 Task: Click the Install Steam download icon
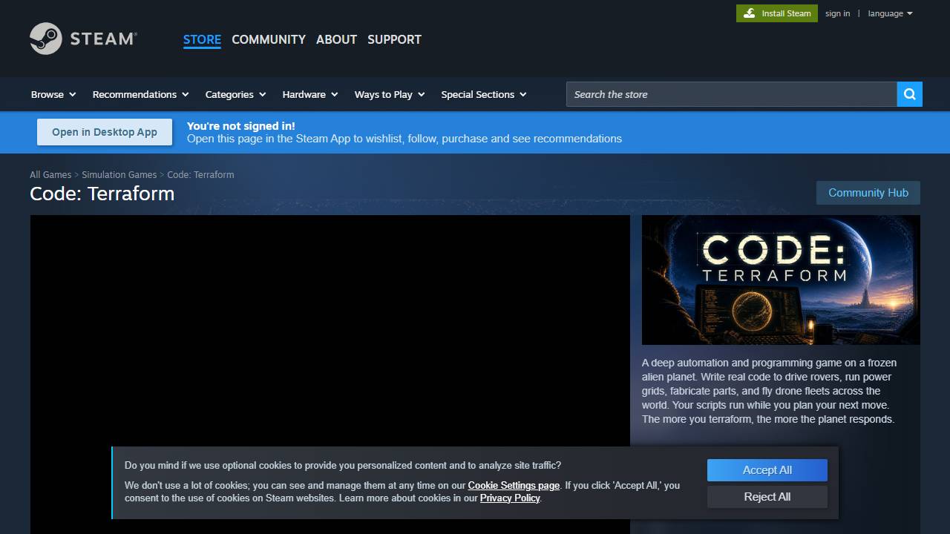(750, 13)
